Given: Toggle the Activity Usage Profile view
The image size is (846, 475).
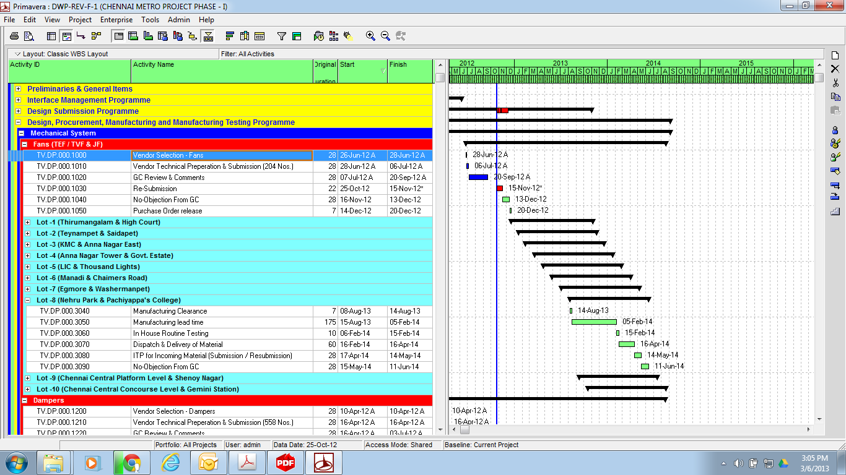Looking at the screenshot, I should [148, 36].
